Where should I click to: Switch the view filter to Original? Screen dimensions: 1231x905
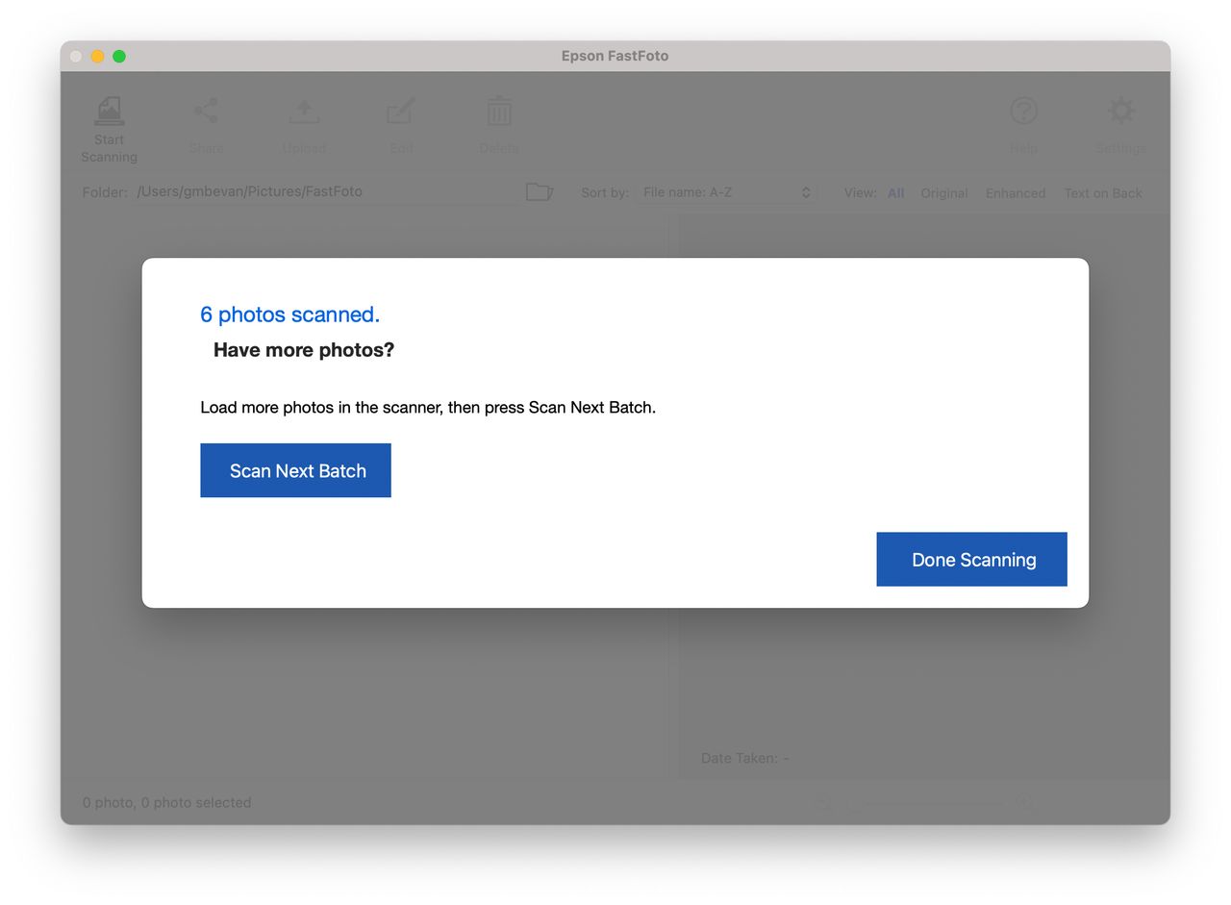(944, 193)
